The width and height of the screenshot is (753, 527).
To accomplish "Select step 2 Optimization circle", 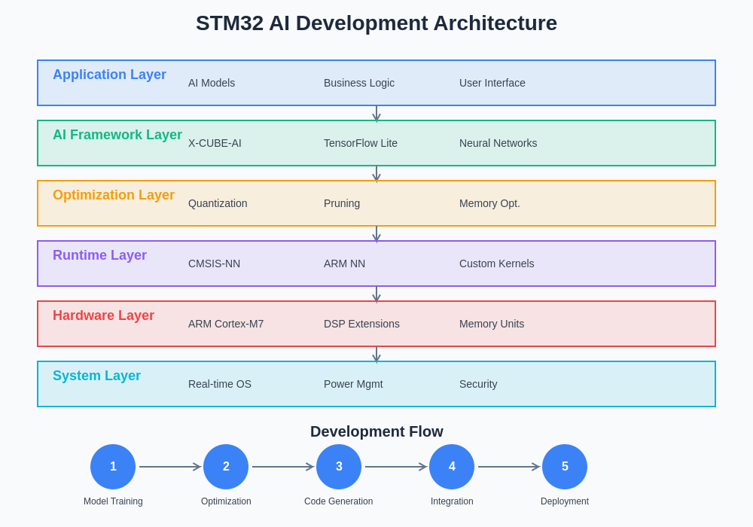I will 226,467.
